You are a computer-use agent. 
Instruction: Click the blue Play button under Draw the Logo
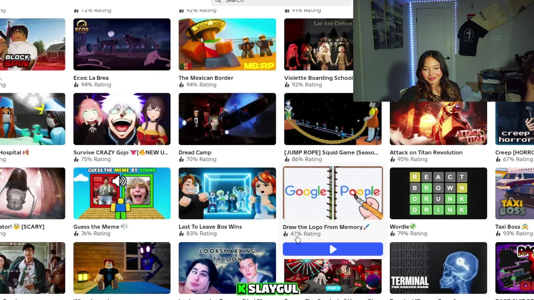click(332, 249)
